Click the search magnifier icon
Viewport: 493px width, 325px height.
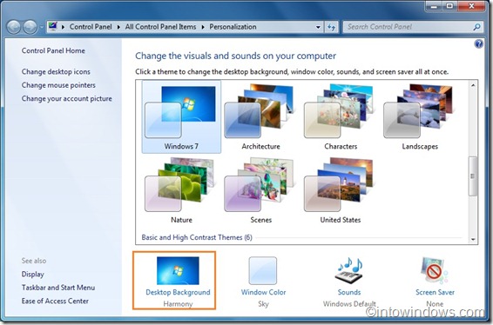(x=476, y=27)
